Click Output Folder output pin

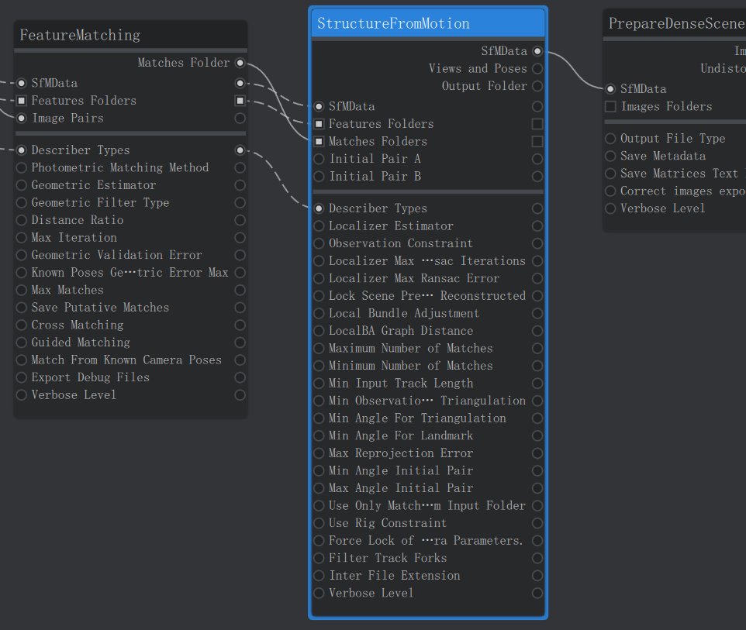click(537, 86)
